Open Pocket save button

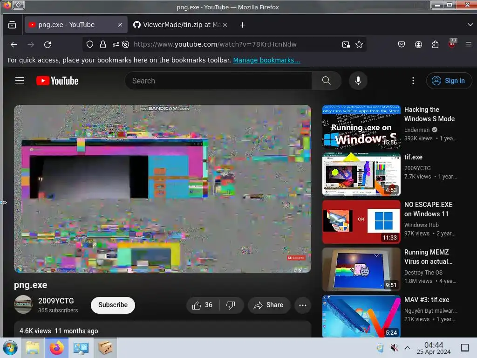coord(402,44)
